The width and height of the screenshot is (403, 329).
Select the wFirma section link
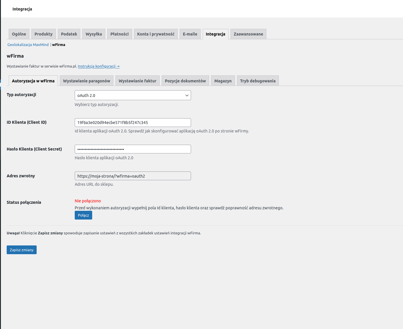tap(59, 45)
